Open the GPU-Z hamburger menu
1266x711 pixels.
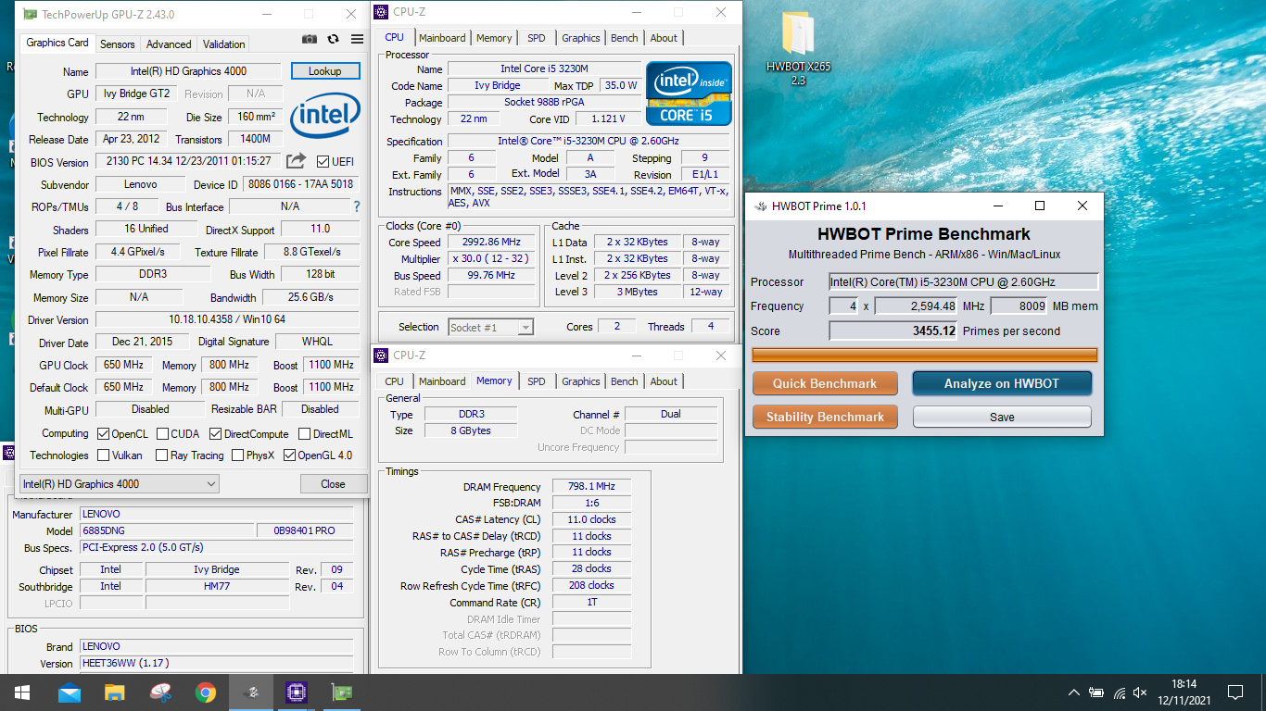coord(357,40)
